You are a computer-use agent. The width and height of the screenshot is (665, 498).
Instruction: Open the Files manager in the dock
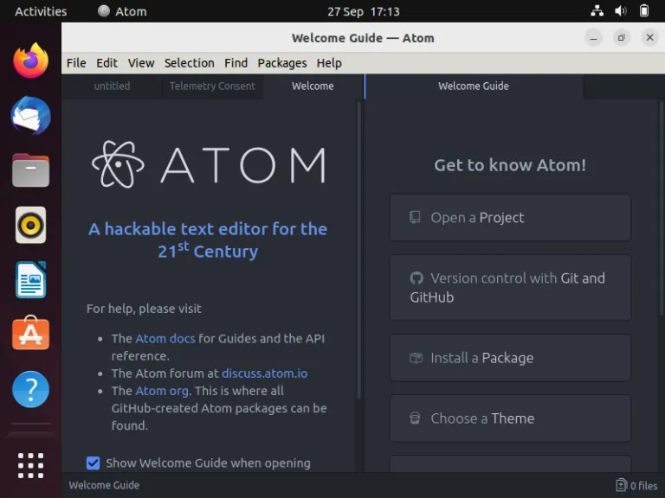[30, 170]
